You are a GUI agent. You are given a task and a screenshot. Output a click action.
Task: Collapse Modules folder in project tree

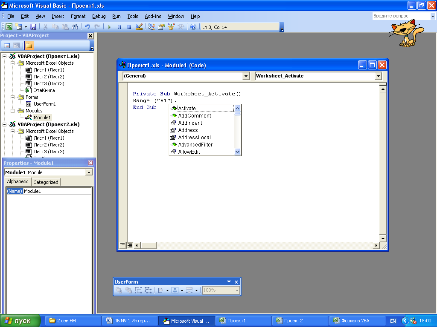point(12,111)
